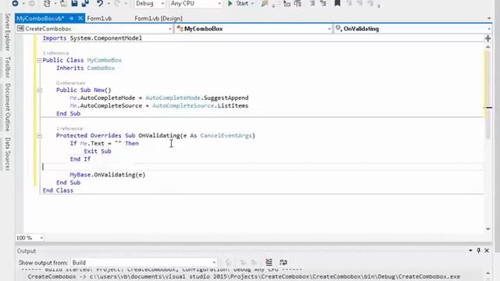
Task: Switch to the Form1.vb tab
Action: click(x=99, y=19)
